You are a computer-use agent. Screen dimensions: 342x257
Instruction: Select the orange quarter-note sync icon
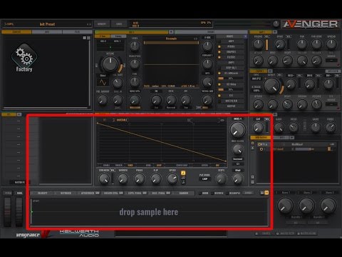[183, 173]
